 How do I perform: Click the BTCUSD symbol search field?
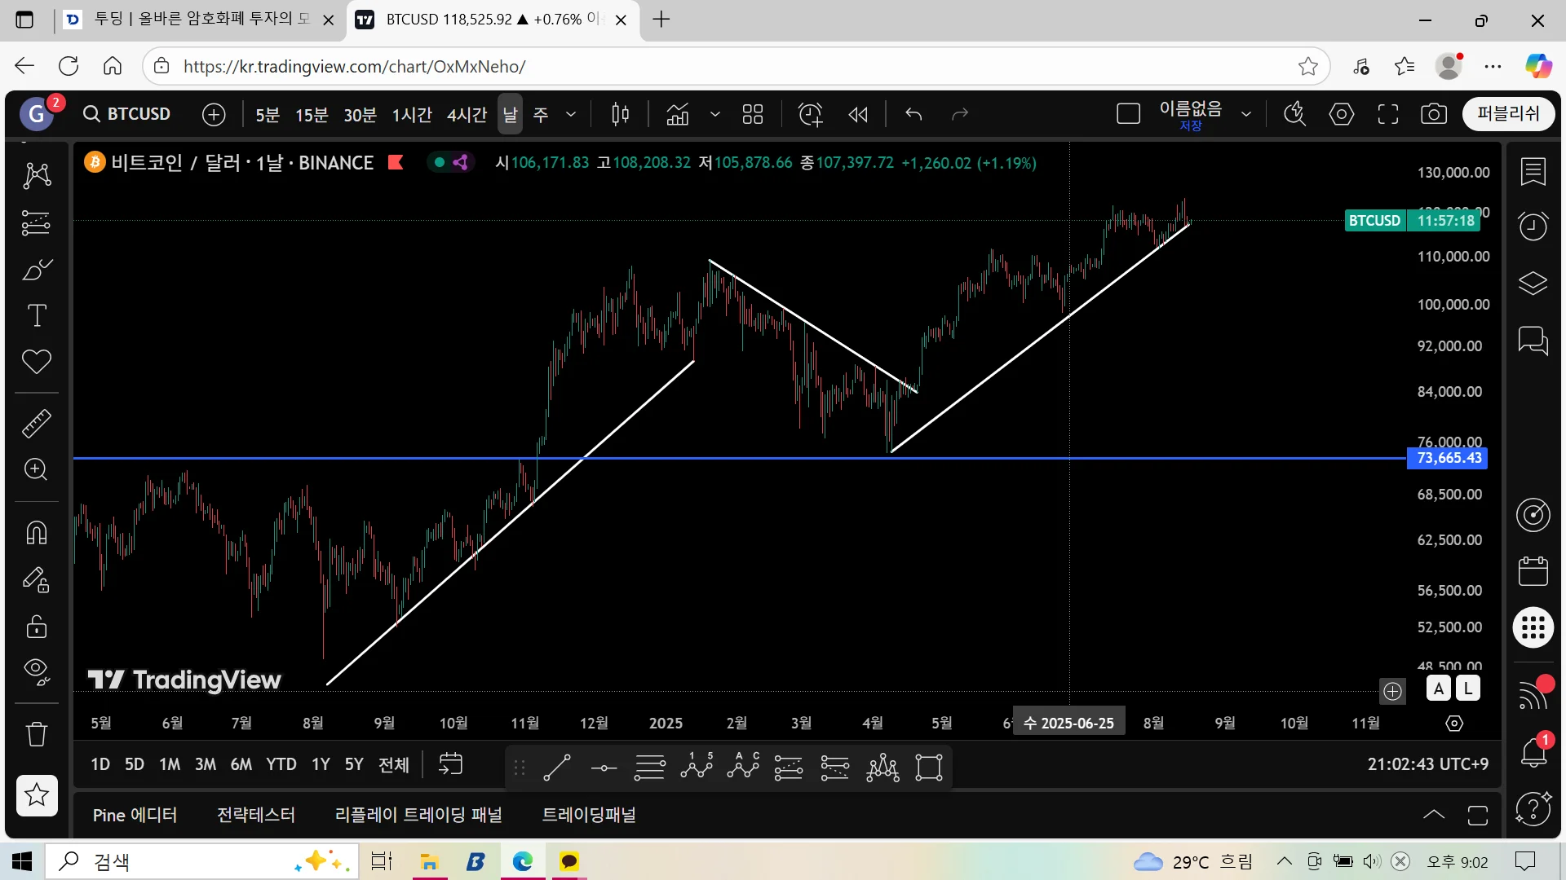pyautogui.click(x=128, y=114)
